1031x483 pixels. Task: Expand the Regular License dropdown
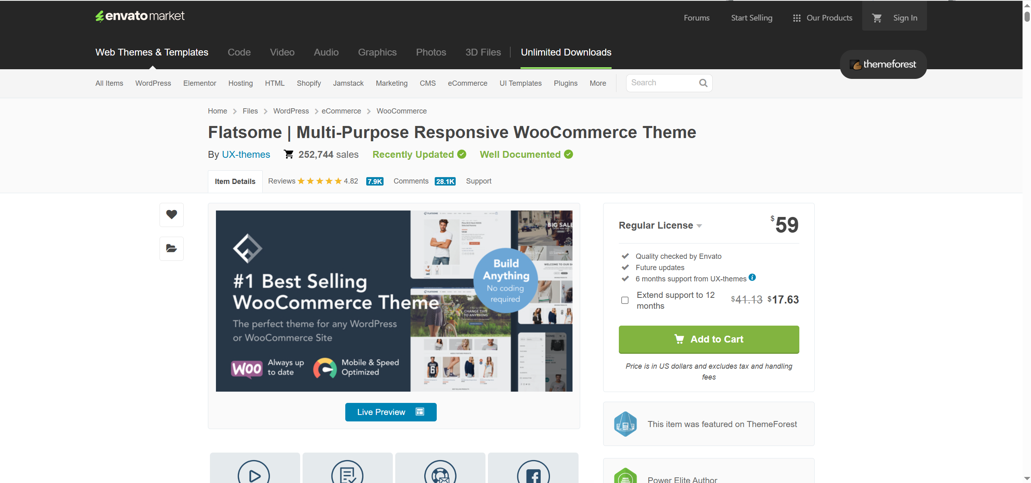click(661, 225)
